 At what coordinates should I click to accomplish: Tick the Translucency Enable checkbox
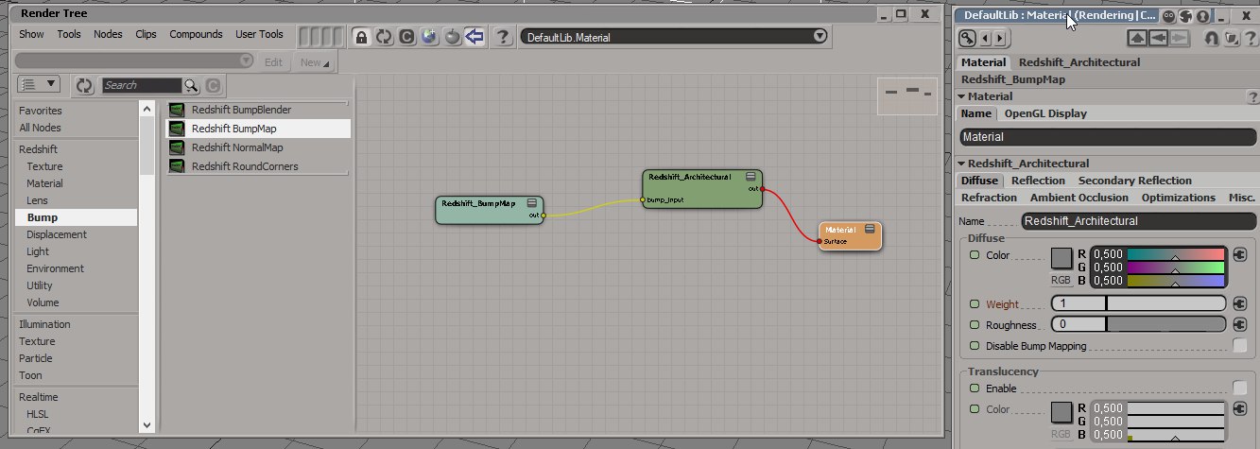click(1239, 388)
